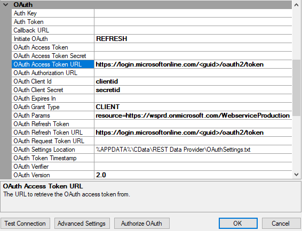Viewport: 302px width, 231px height.
Task: Edit the OAuth Params resource value
Action: tap(193, 115)
